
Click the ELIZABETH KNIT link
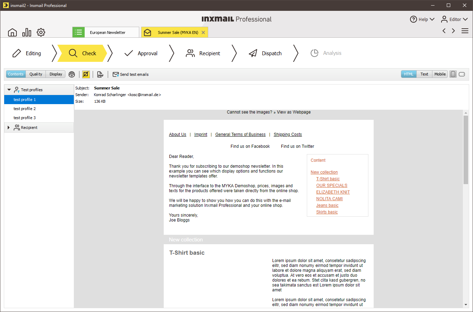[333, 192]
